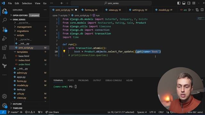Open the run button dropdown arrow
The image size is (205, 115).
coord(193,10)
